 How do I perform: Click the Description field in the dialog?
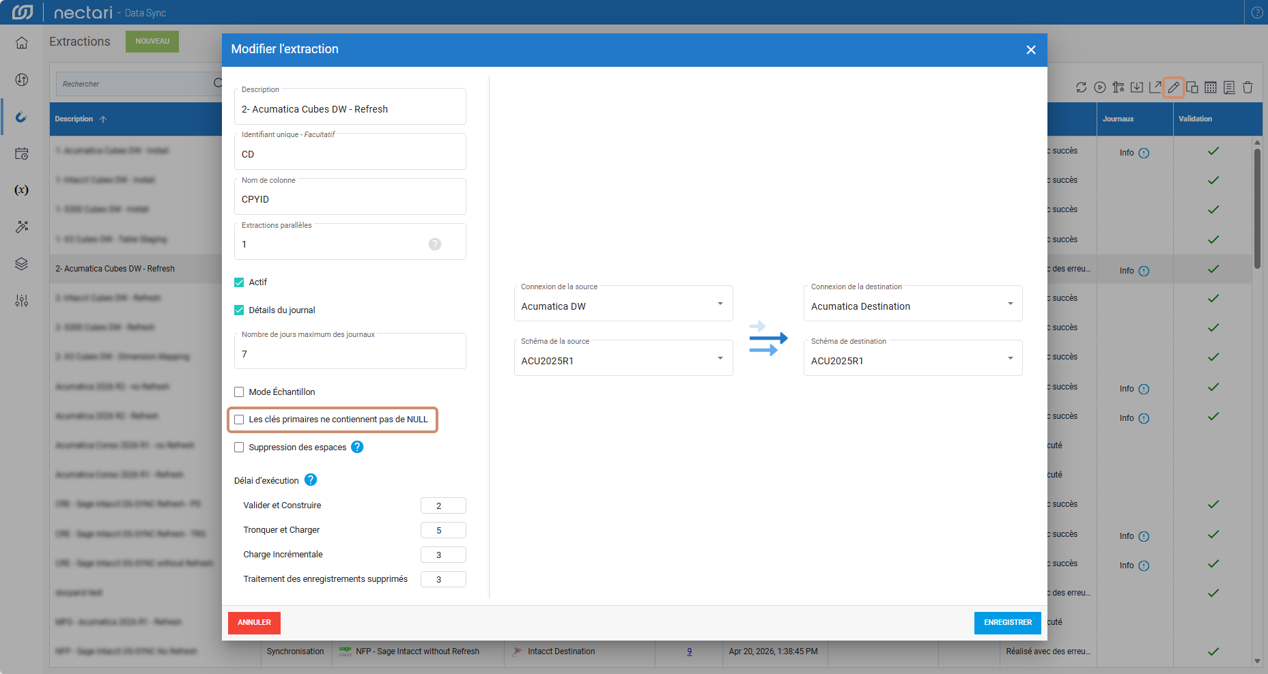point(350,106)
